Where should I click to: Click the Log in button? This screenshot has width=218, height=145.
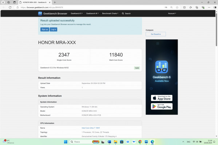(x=53, y=29)
